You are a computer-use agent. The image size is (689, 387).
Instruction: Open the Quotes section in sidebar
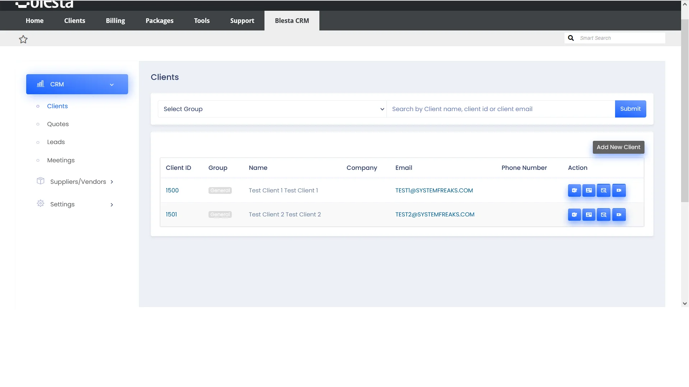click(x=58, y=124)
